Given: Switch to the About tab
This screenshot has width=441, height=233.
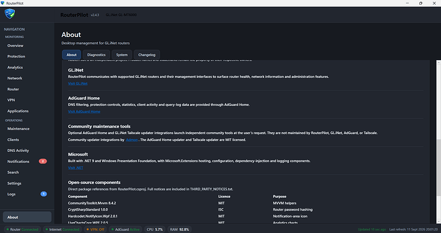Looking at the screenshot, I should point(72,55).
